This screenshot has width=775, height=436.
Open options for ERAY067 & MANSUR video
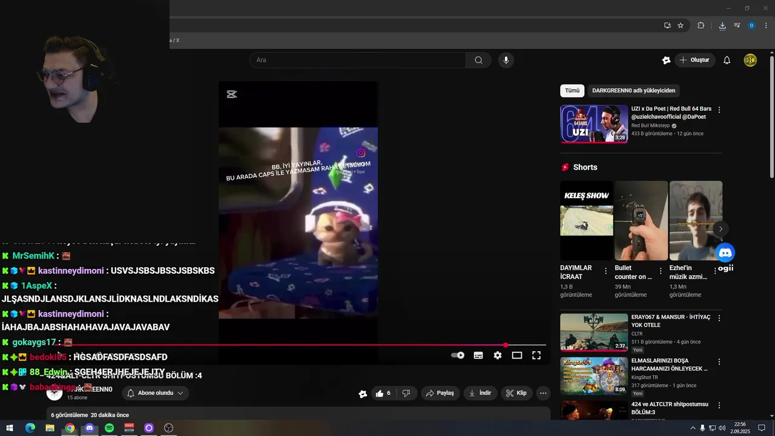point(719,318)
